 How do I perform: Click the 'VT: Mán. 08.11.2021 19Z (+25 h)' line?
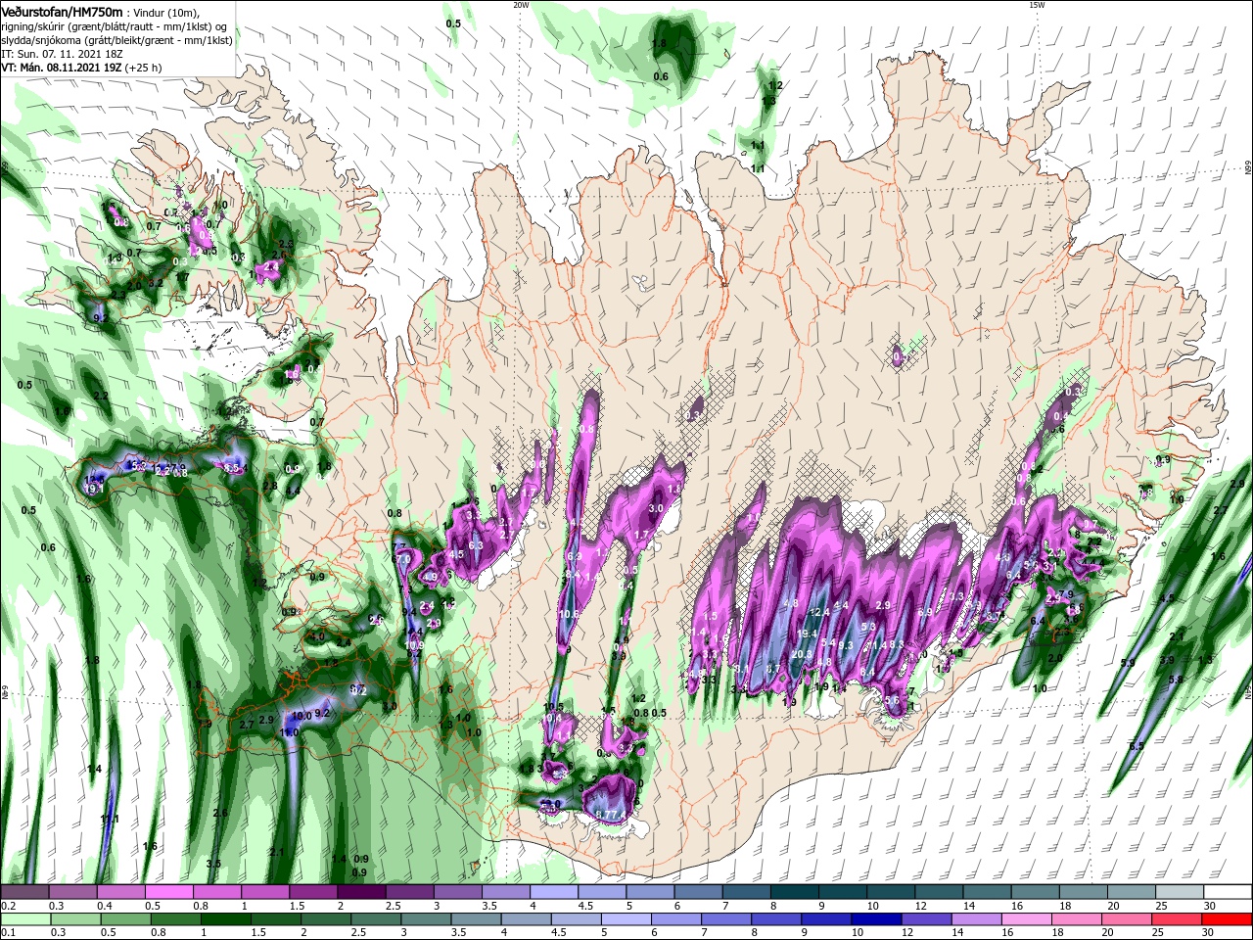click(81, 68)
